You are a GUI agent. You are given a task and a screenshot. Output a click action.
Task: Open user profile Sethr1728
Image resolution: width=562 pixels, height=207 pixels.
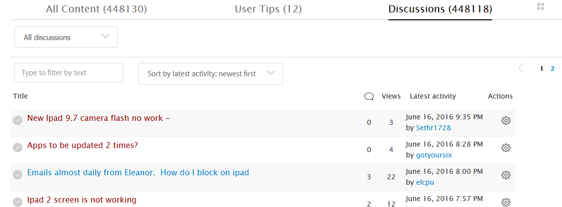point(433,128)
